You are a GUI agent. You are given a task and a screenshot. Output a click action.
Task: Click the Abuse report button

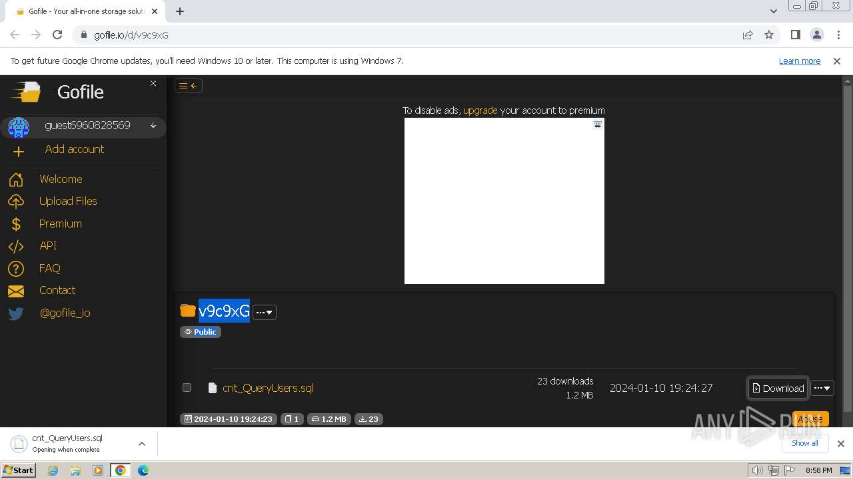[810, 419]
